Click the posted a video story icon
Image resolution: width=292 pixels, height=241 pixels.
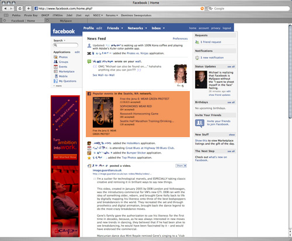[x=89, y=166]
